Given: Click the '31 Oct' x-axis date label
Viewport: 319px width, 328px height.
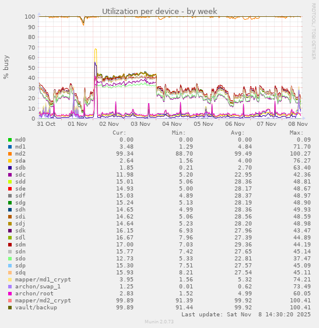Looking at the screenshot, I should (46, 124).
